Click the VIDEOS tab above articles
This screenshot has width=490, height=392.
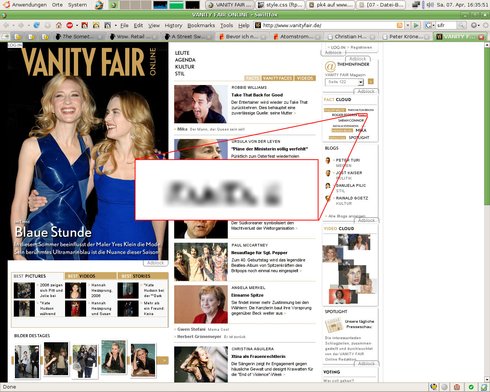coord(305,78)
